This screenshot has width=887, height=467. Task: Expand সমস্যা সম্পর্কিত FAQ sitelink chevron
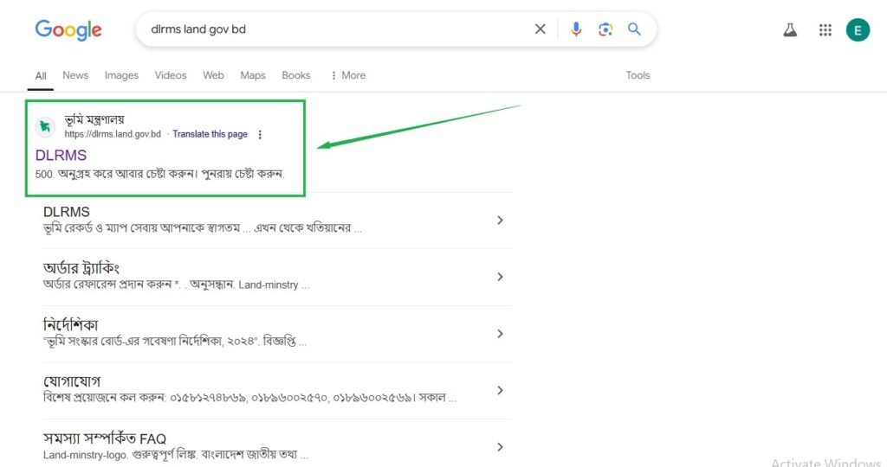tap(500, 446)
